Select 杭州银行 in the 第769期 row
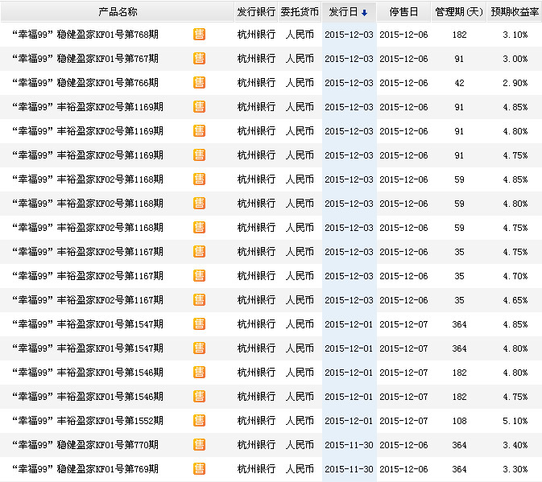This screenshot has height=482, width=542. pyautogui.click(x=256, y=469)
